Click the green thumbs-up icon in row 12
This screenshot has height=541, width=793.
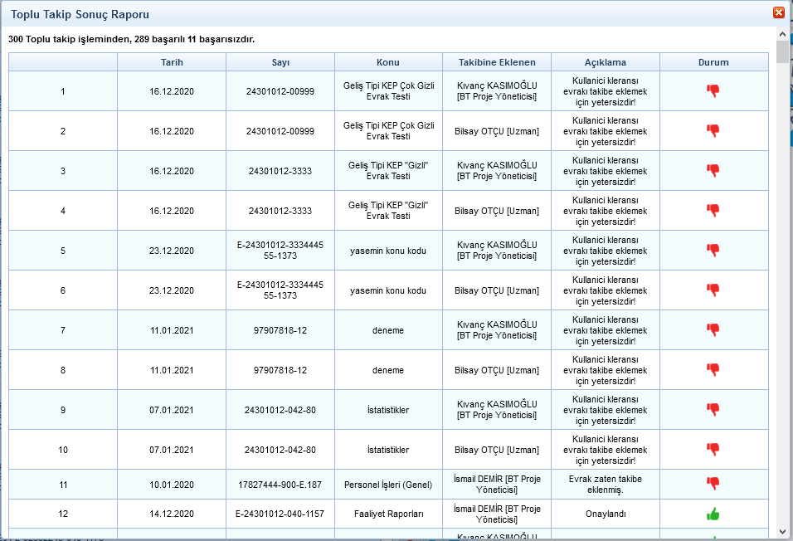point(713,514)
